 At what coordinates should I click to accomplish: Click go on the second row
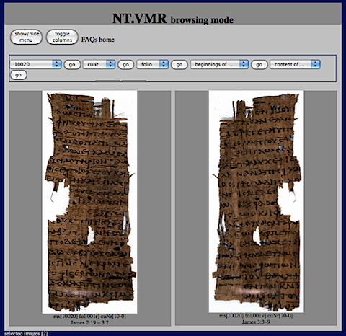[x=19, y=75]
